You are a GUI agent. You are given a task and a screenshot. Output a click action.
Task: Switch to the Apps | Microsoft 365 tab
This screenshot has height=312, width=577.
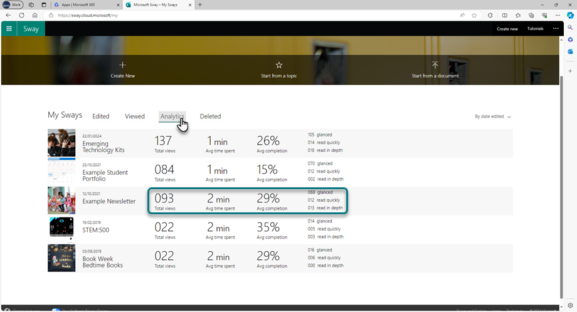86,5
